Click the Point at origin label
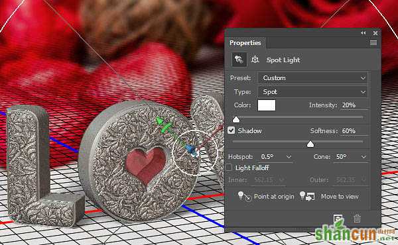Screen dimensions: 398x245 [x=274, y=197]
